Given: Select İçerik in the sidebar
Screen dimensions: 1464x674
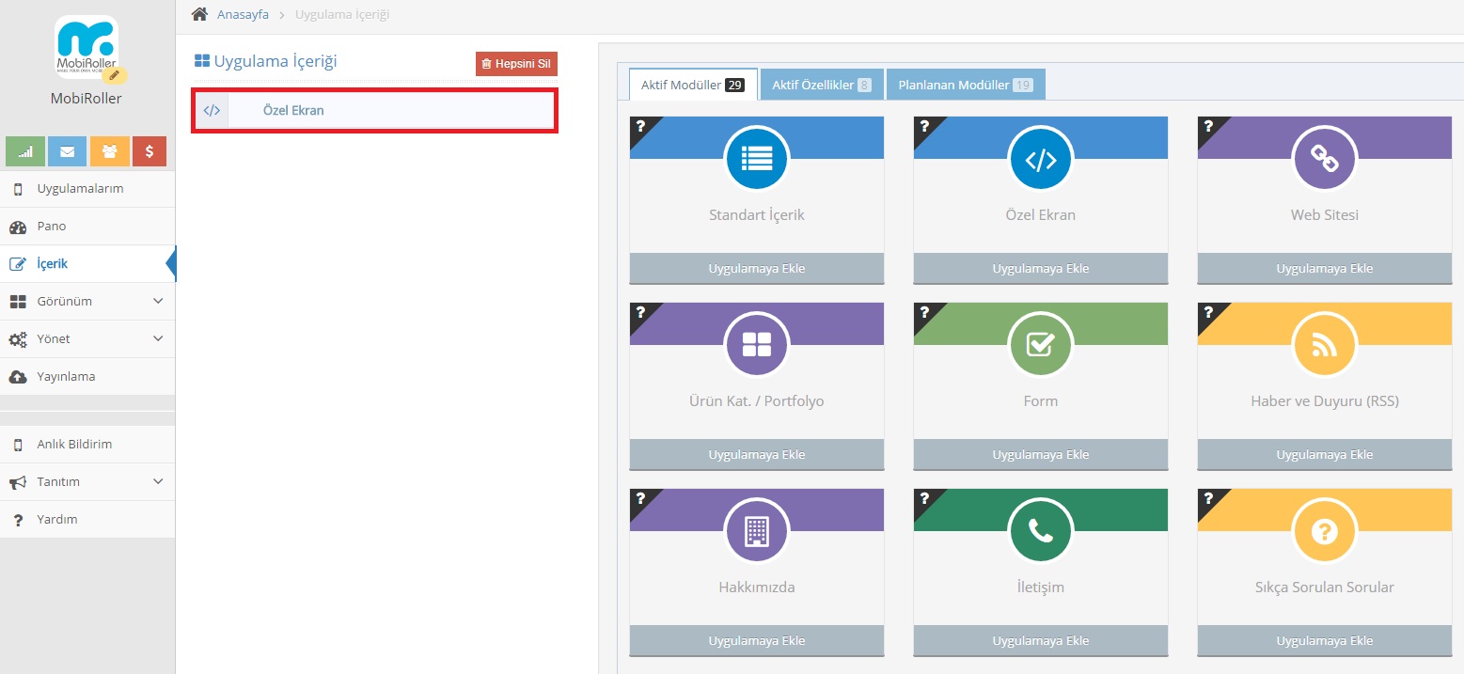Looking at the screenshot, I should coord(87,264).
